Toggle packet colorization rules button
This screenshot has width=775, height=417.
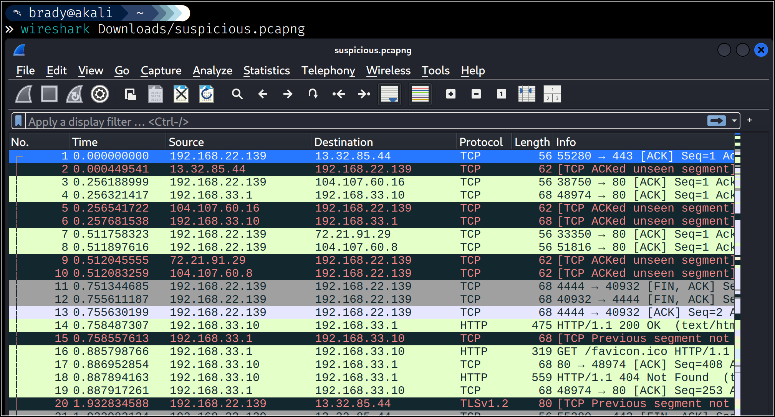420,94
